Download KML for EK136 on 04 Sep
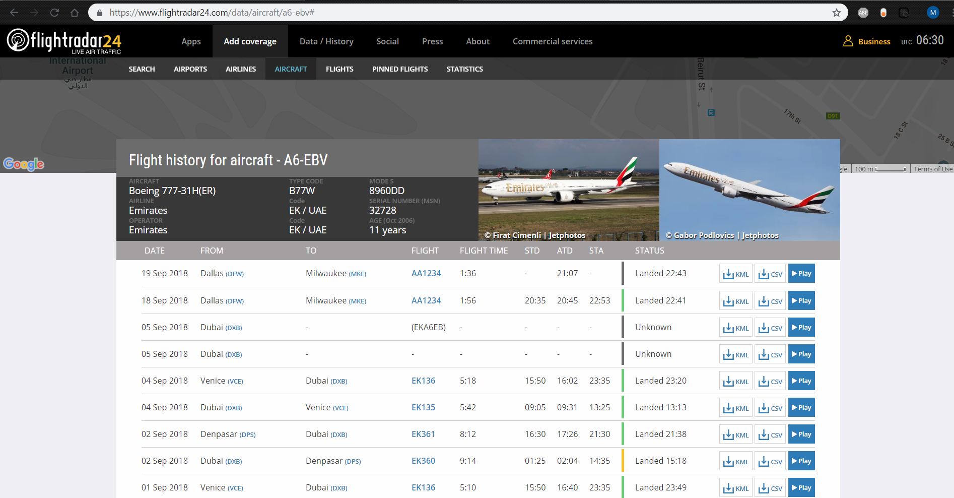This screenshot has width=954, height=498. coord(736,381)
